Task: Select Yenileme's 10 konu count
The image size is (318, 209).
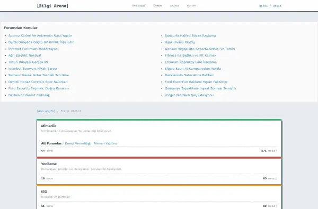Action: tap(47, 178)
